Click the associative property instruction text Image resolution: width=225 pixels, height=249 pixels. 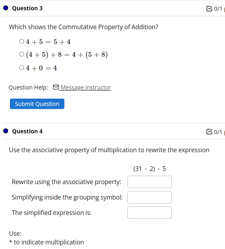click(109, 150)
